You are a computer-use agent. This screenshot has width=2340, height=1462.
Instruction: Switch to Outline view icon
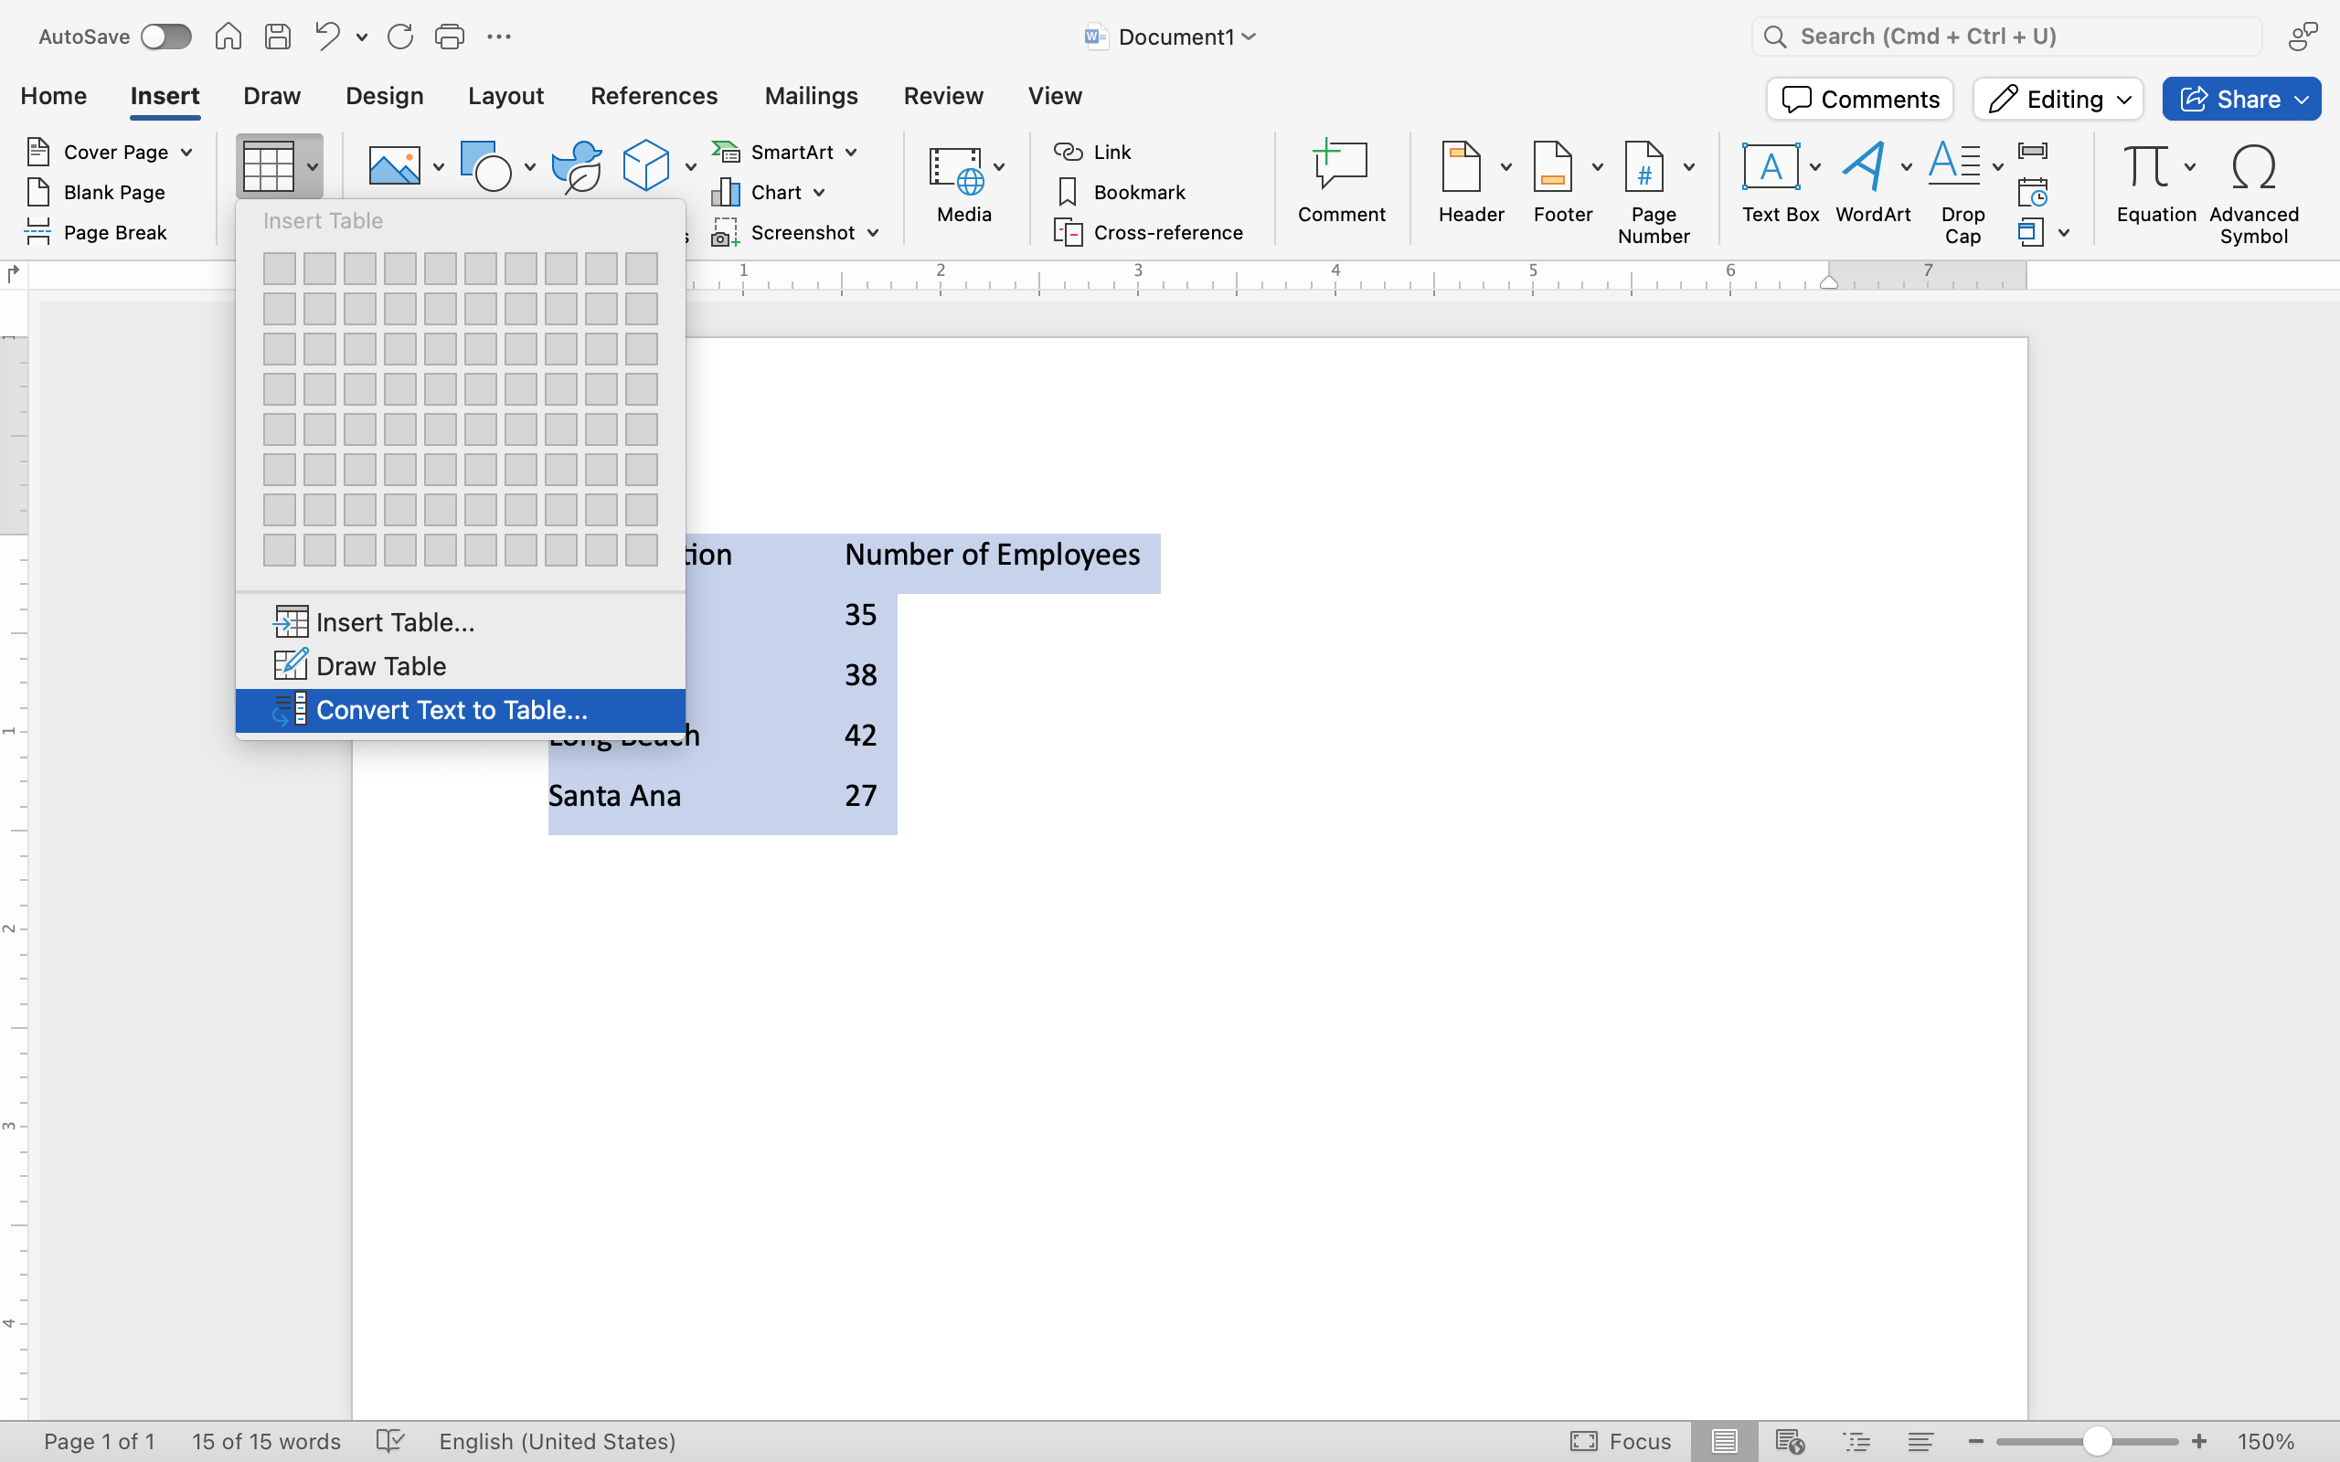pos(1856,1442)
